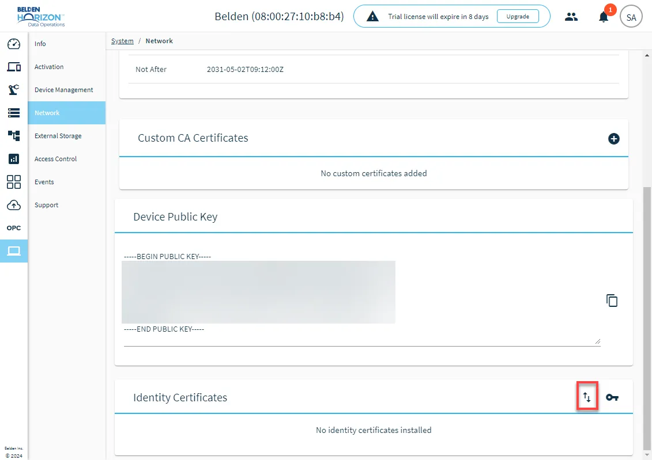Viewport: 652px width, 460px height.
Task: Click the page vertical scrollbar thumb
Action: point(647,318)
